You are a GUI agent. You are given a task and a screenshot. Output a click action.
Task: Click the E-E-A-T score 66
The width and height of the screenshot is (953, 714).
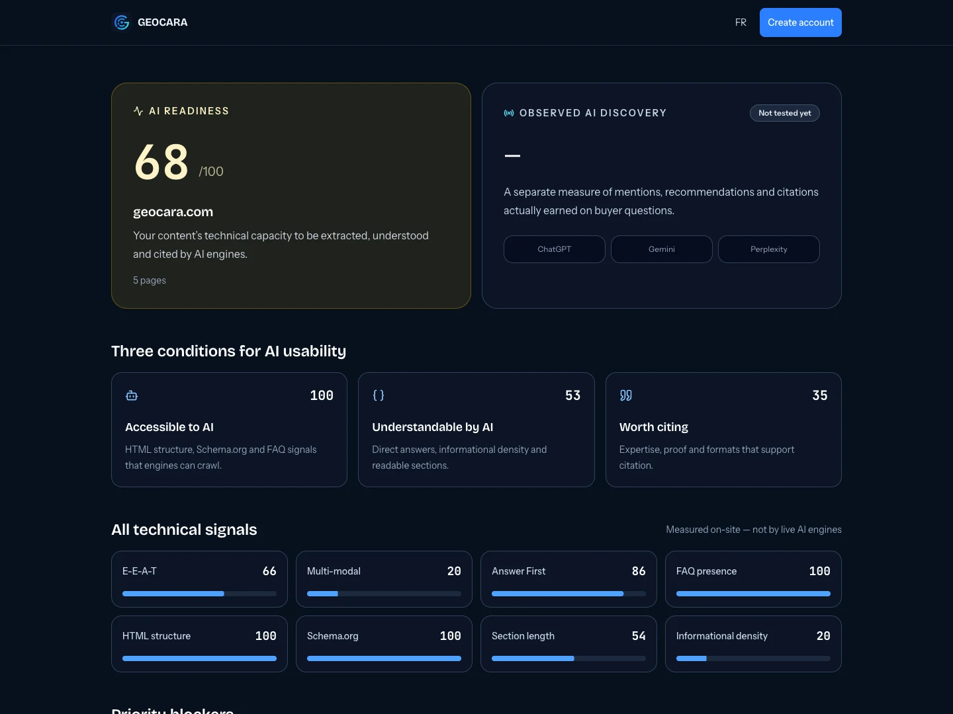(x=269, y=571)
